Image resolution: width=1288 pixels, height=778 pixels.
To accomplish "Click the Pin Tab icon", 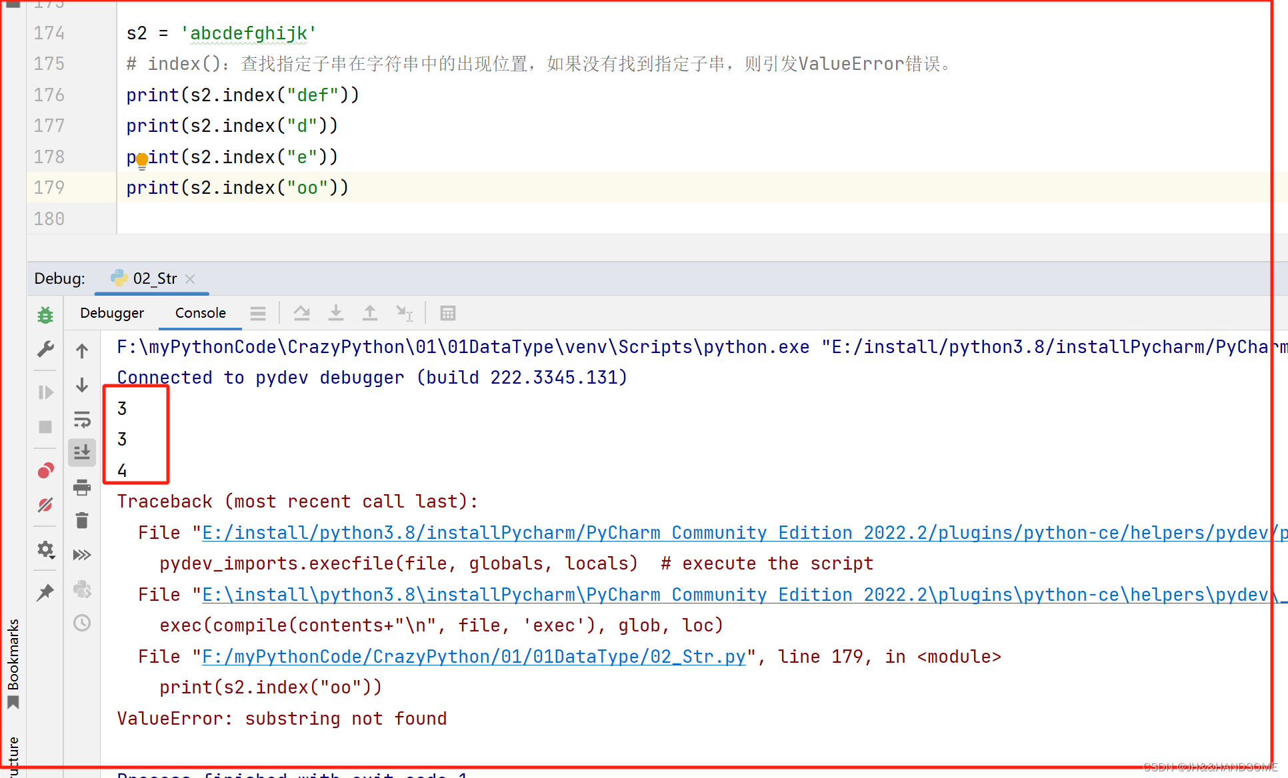I will [45, 592].
